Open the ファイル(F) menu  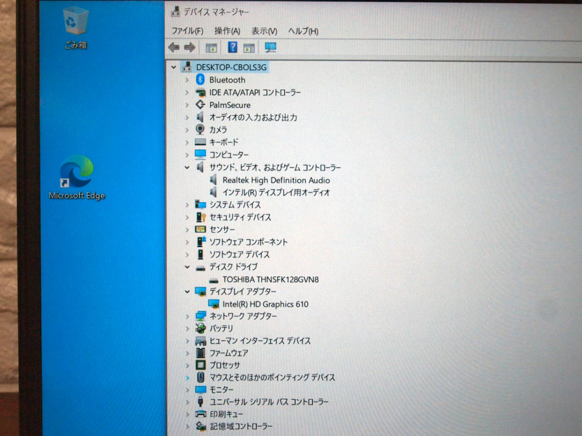pyautogui.click(x=187, y=31)
